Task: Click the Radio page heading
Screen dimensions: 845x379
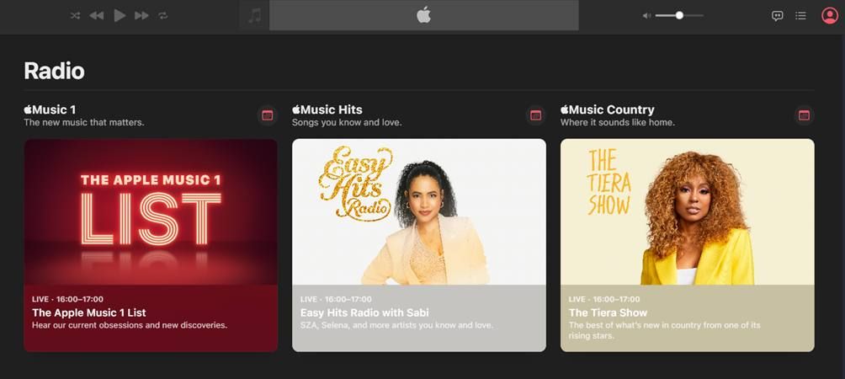Action: pos(54,71)
